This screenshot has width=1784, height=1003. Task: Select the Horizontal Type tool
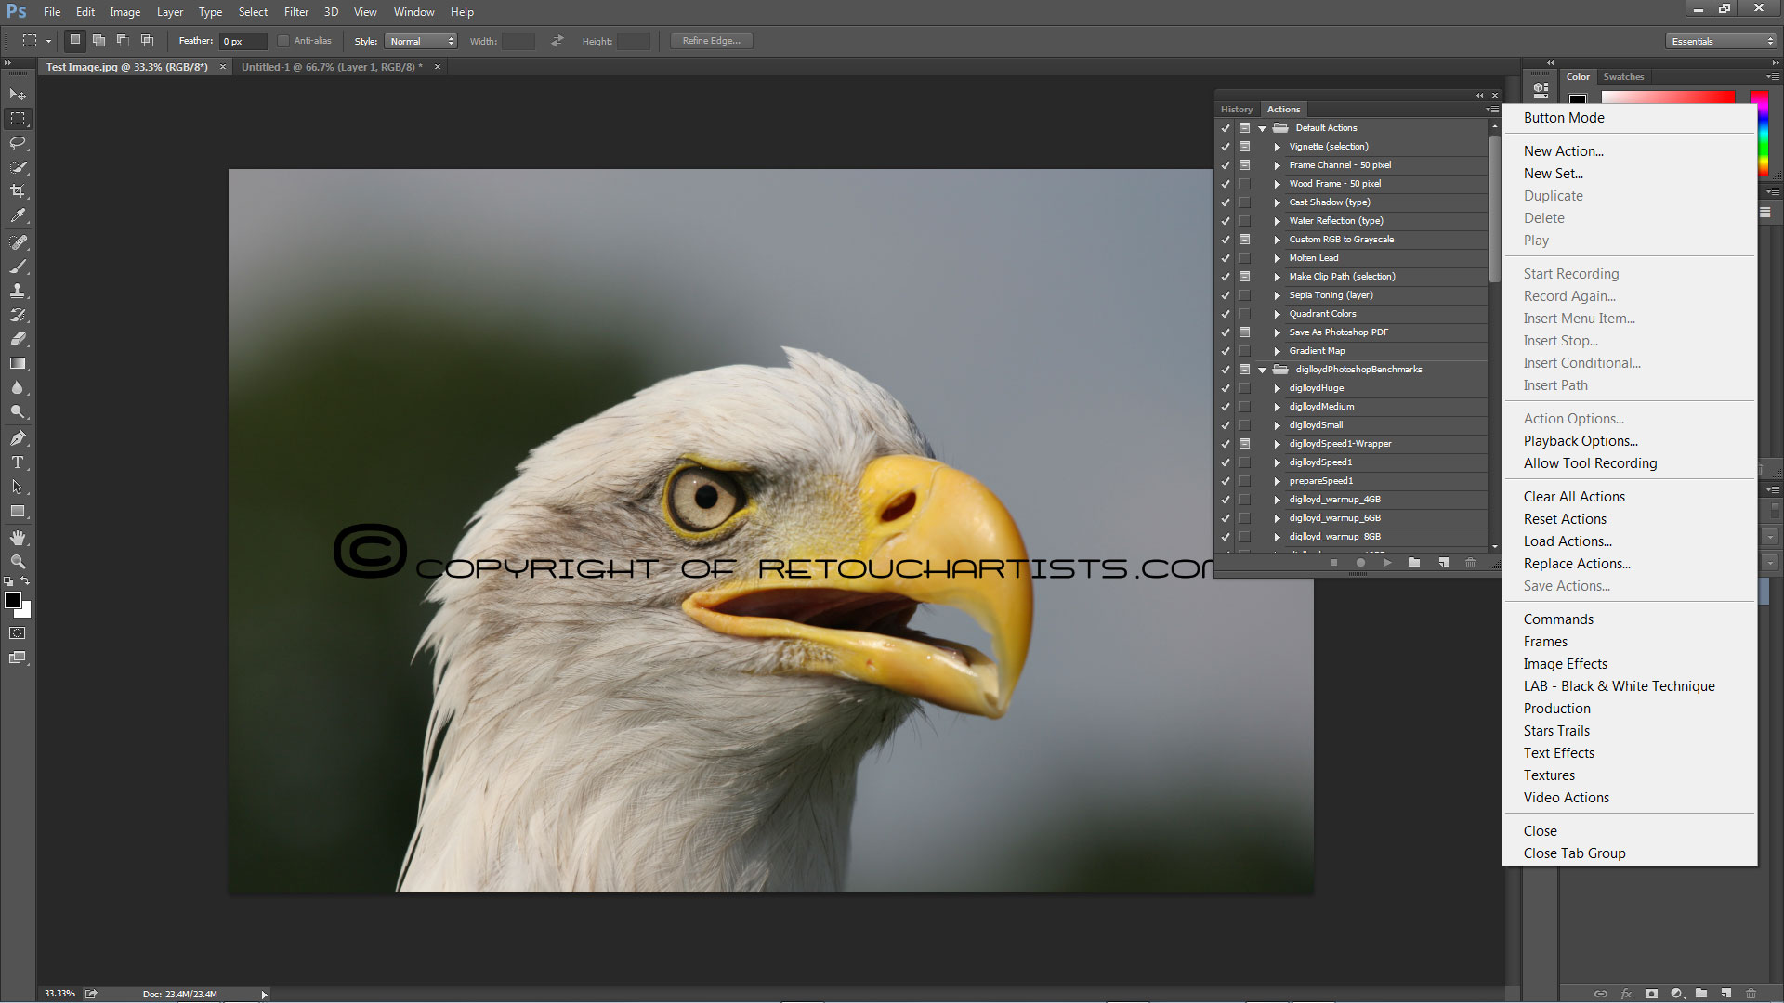click(18, 462)
